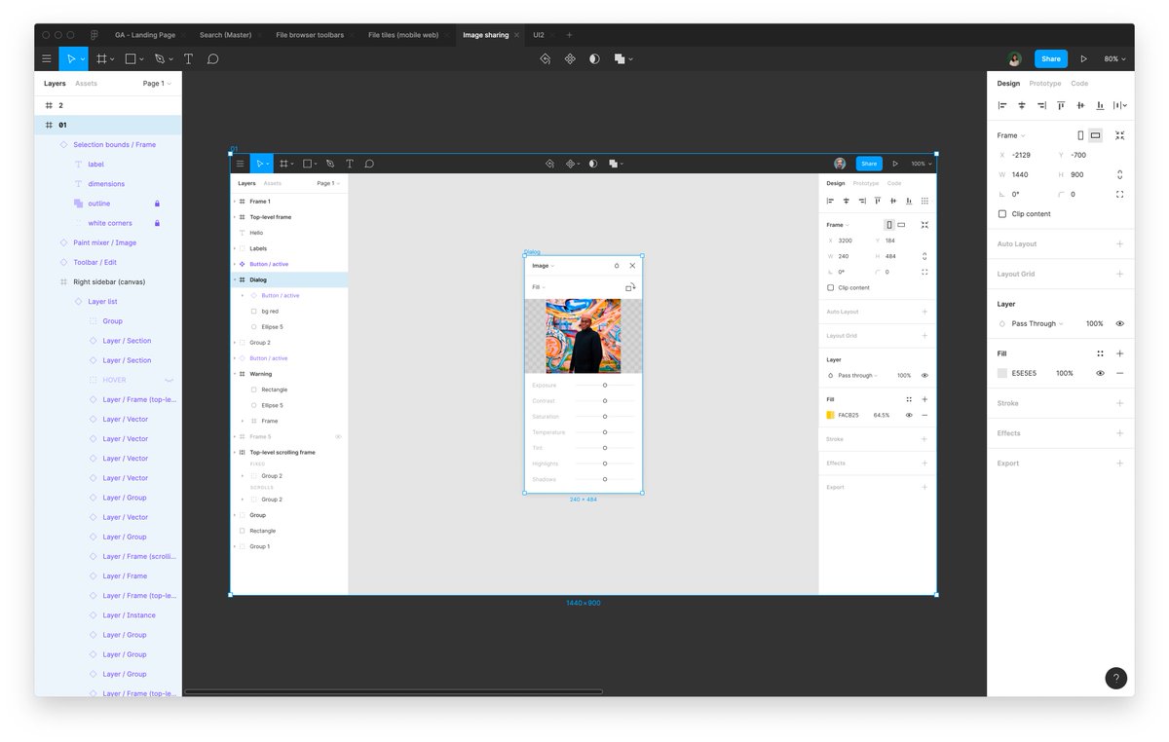Select the Rectangle shape tool in the dark top toolbar
Viewport: 1169px width, 742px height.
click(131, 58)
